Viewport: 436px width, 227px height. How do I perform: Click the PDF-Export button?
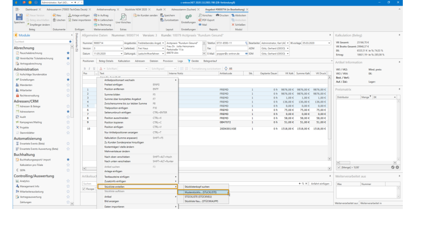pyautogui.click(x=207, y=20)
